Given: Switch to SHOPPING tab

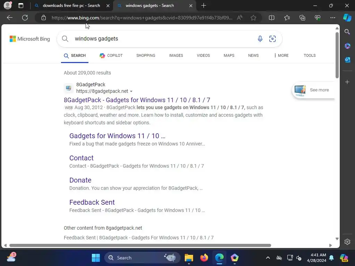Looking at the screenshot, I should pyautogui.click(x=146, y=55).
